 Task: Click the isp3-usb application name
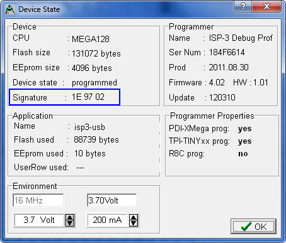(89, 127)
